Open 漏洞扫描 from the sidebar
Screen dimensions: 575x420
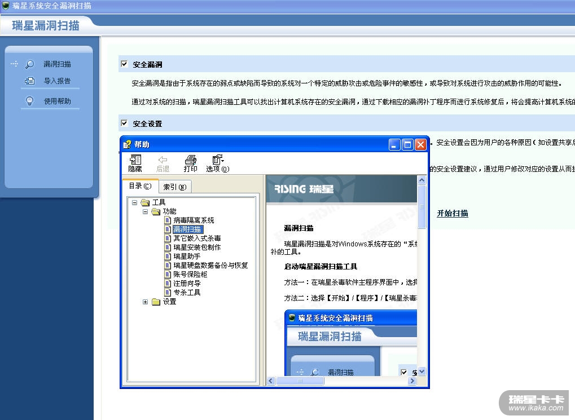point(57,64)
